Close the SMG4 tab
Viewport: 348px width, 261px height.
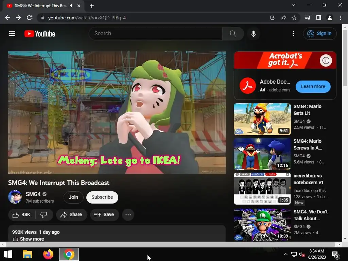tap(79, 6)
